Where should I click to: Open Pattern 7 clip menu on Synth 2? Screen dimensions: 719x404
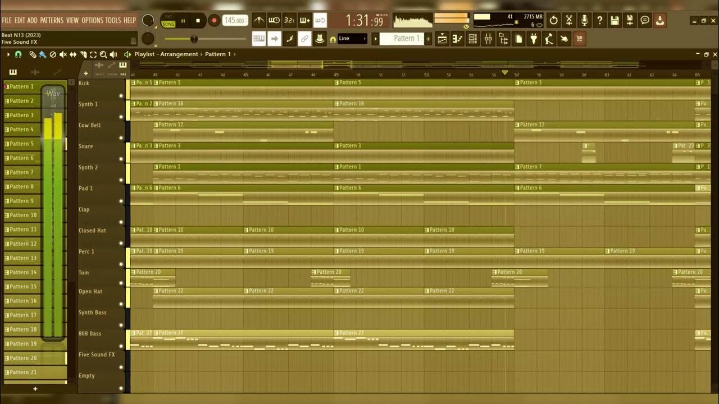point(517,167)
